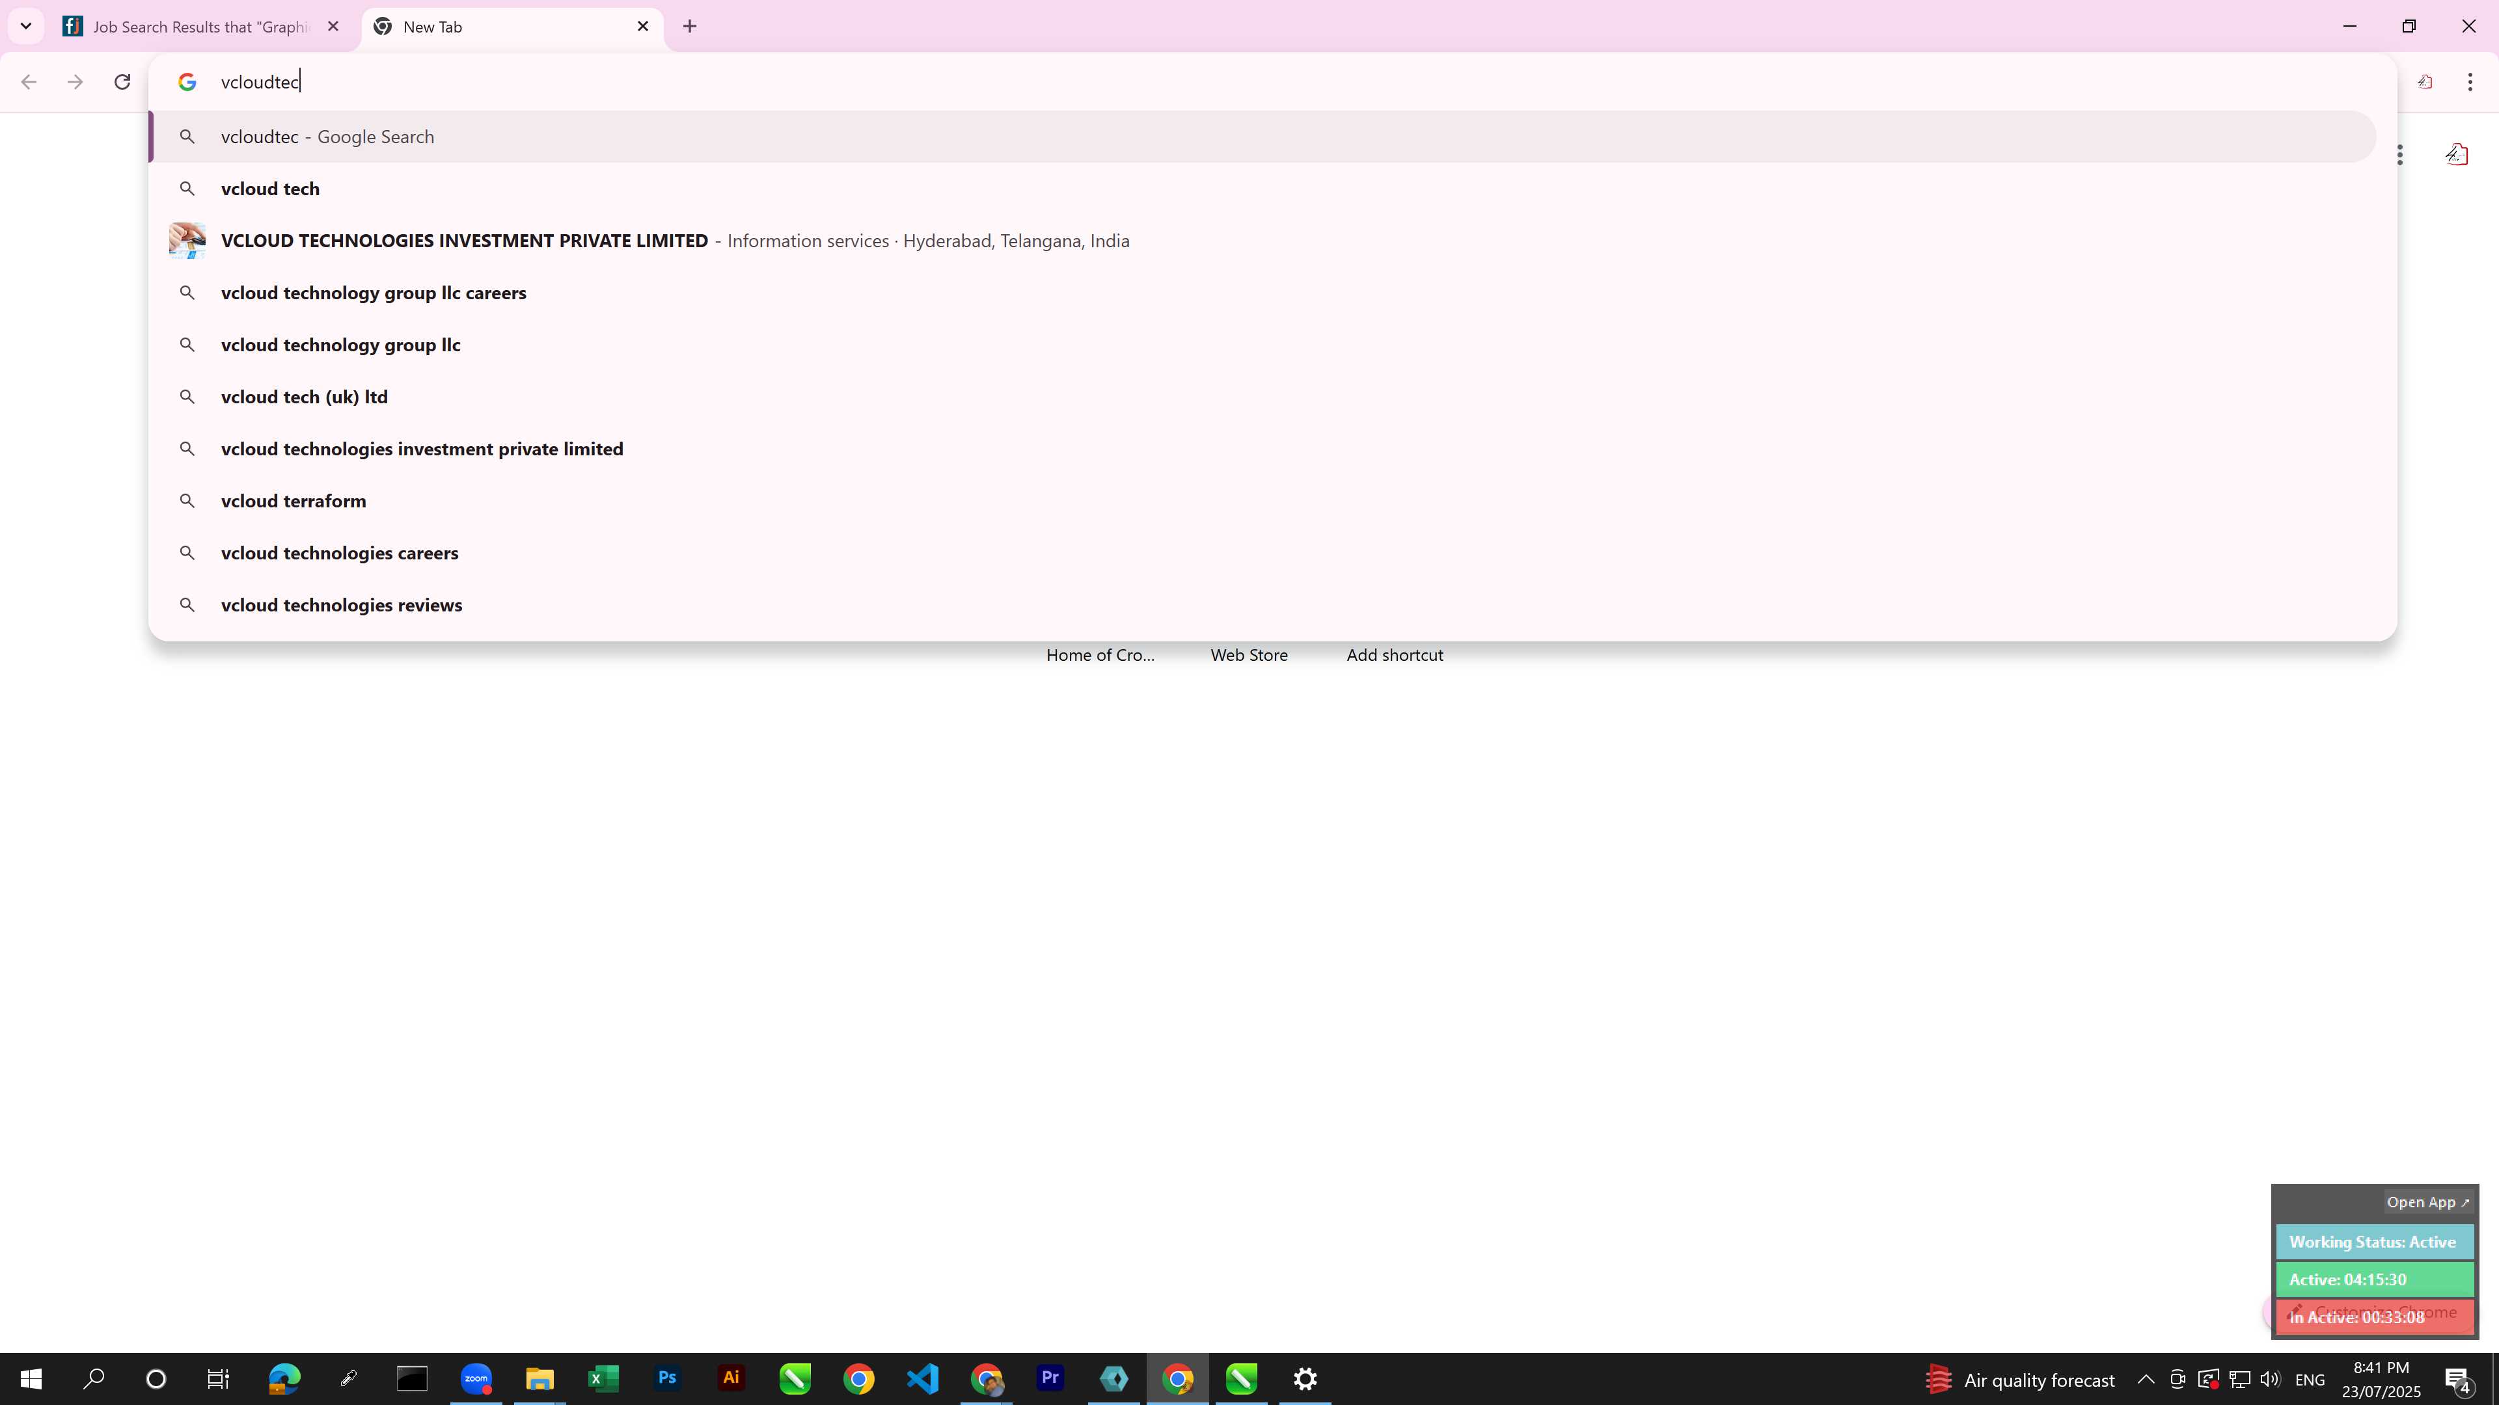Select 'vcloud technology group llc careers' suggestion
Viewport: 2499px width, 1405px height.
tap(1262, 293)
